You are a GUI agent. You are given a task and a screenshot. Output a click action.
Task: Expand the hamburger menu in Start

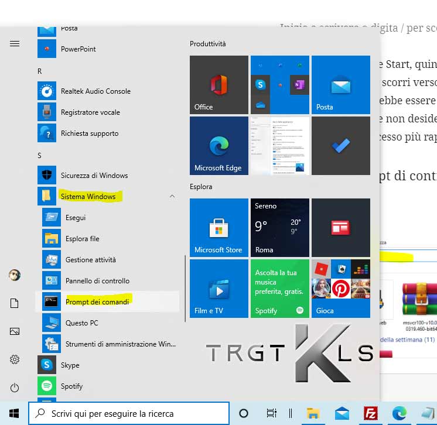point(15,44)
